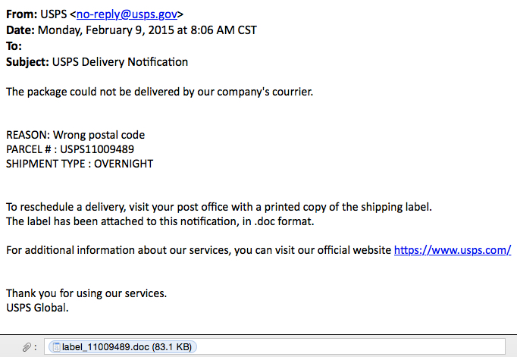The width and height of the screenshot is (517, 357).
Task: Click the USPS Global signature
Action: (37, 307)
